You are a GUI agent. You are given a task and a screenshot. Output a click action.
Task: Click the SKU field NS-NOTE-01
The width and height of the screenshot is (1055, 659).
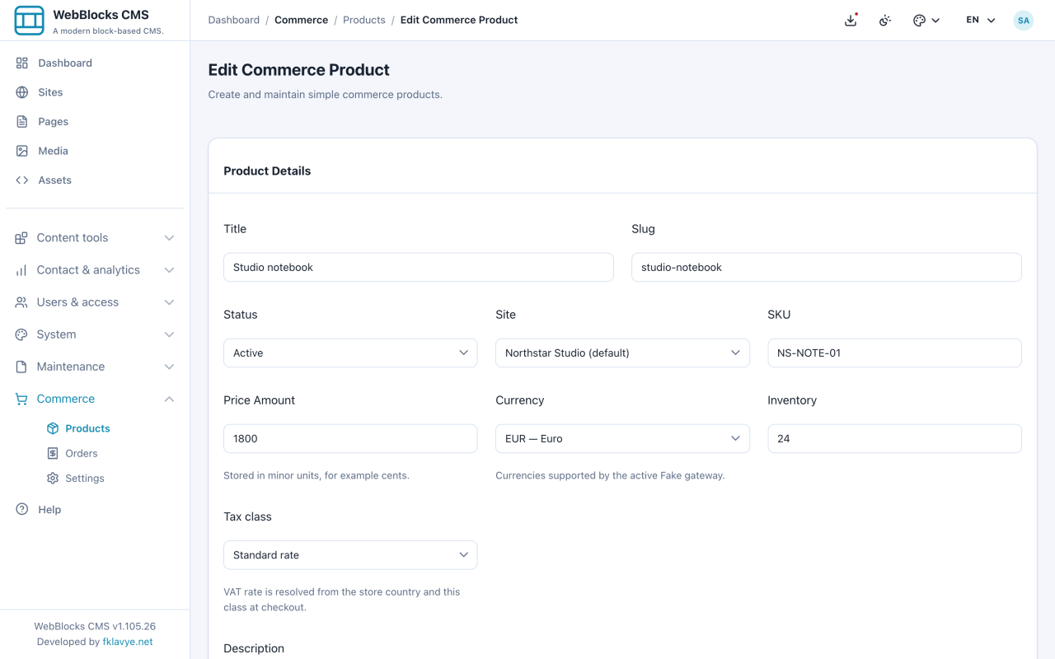(894, 353)
